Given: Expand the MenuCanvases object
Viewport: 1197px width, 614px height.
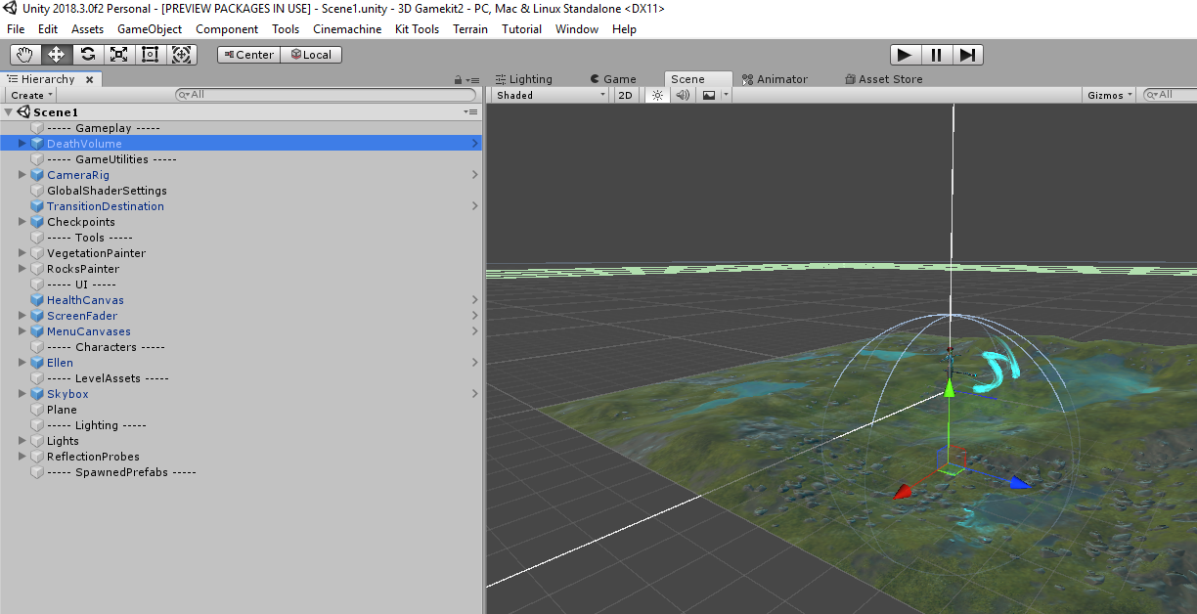Looking at the screenshot, I should pos(22,331).
